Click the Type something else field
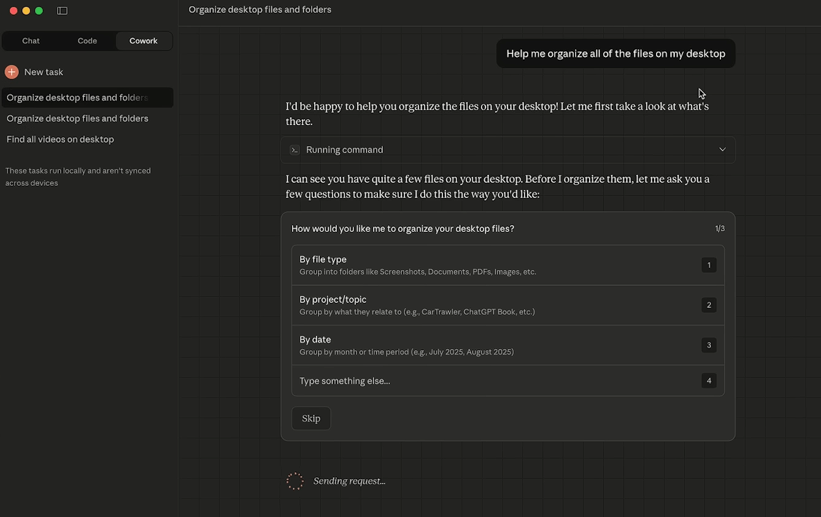The width and height of the screenshot is (821, 517). click(x=417, y=381)
